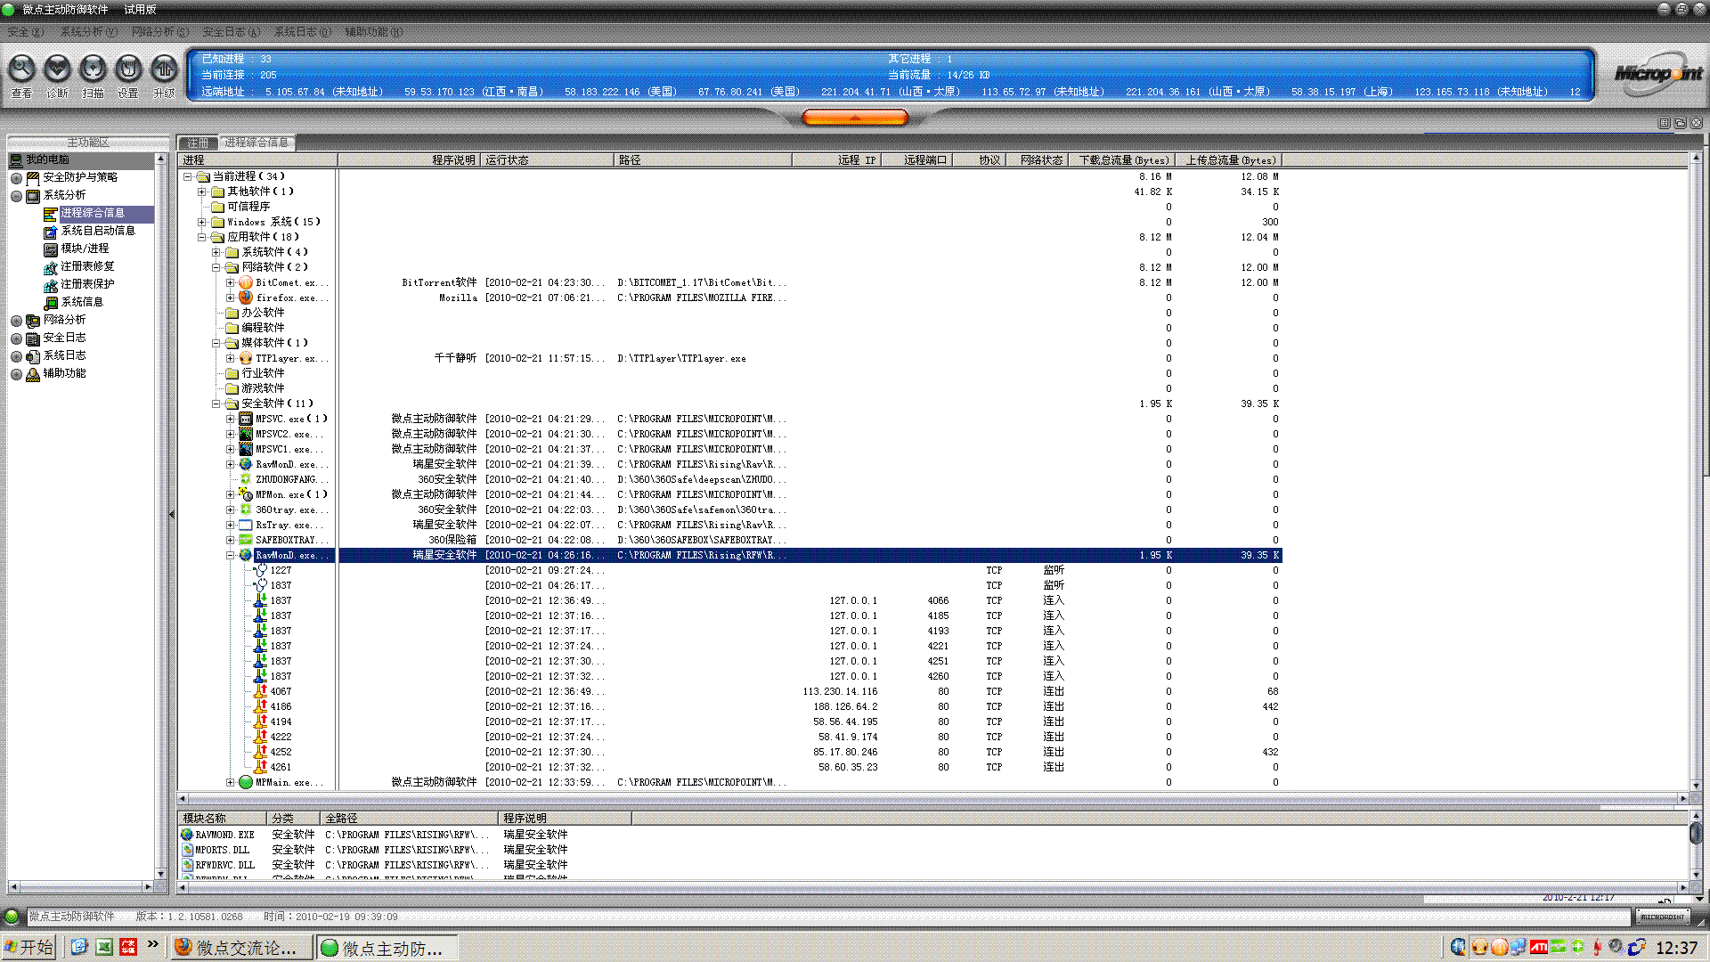This screenshot has height=962, width=1710.
Task: Click the orange collapse bar under info panel
Action: [x=855, y=118]
